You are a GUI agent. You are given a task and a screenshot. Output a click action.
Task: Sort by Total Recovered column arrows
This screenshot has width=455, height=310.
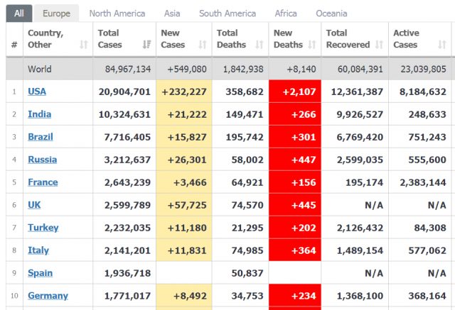click(x=379, y=45)
